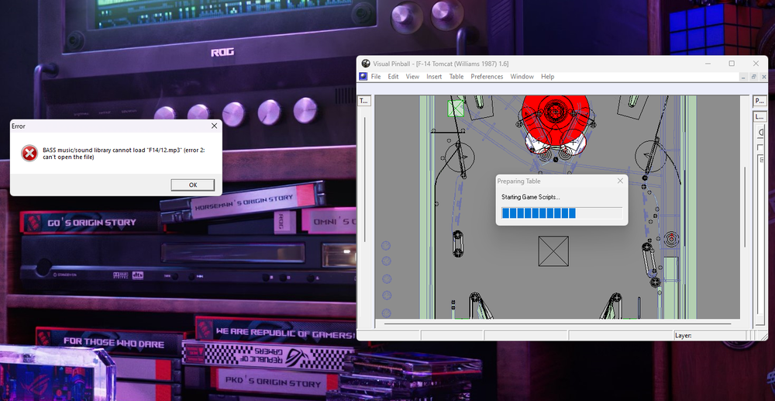The width and height of the screenshot is (775, 401).
Task: Click the table editor vertical scrollbar
Action: [x=745, y=206]
